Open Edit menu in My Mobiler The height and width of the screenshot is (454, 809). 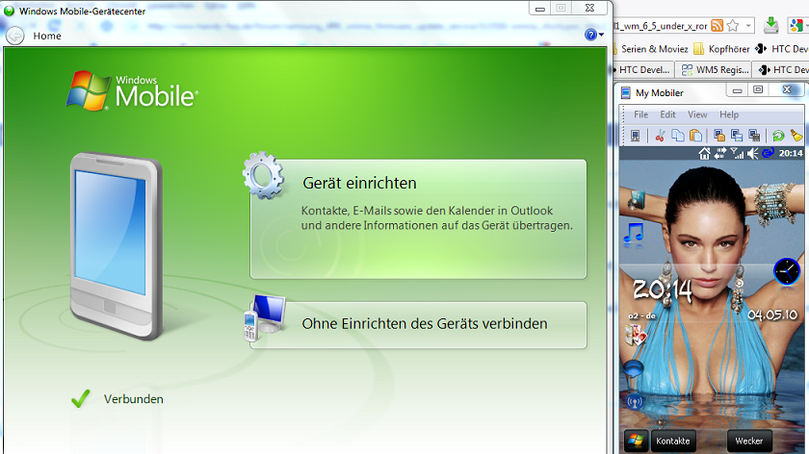coord(667,114)
